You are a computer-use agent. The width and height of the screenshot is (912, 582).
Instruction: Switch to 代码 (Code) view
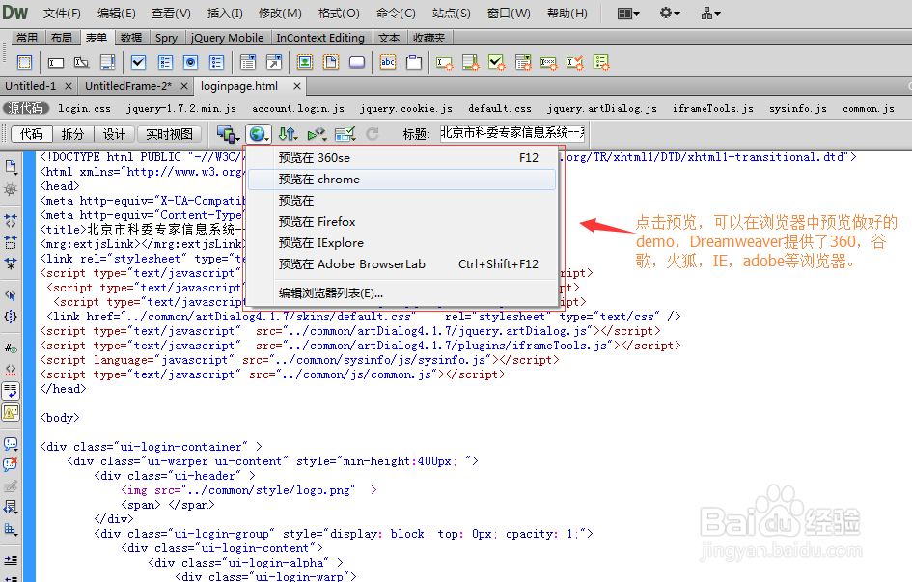click(32, 134)
